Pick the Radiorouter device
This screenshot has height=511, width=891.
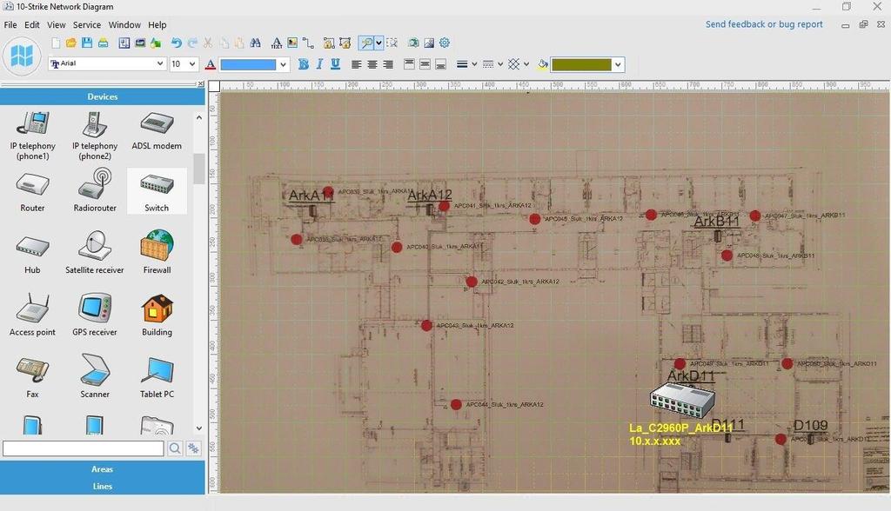click(95, 191)
